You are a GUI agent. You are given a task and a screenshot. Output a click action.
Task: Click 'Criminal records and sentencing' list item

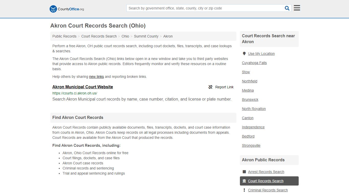[x=88, y=168]
